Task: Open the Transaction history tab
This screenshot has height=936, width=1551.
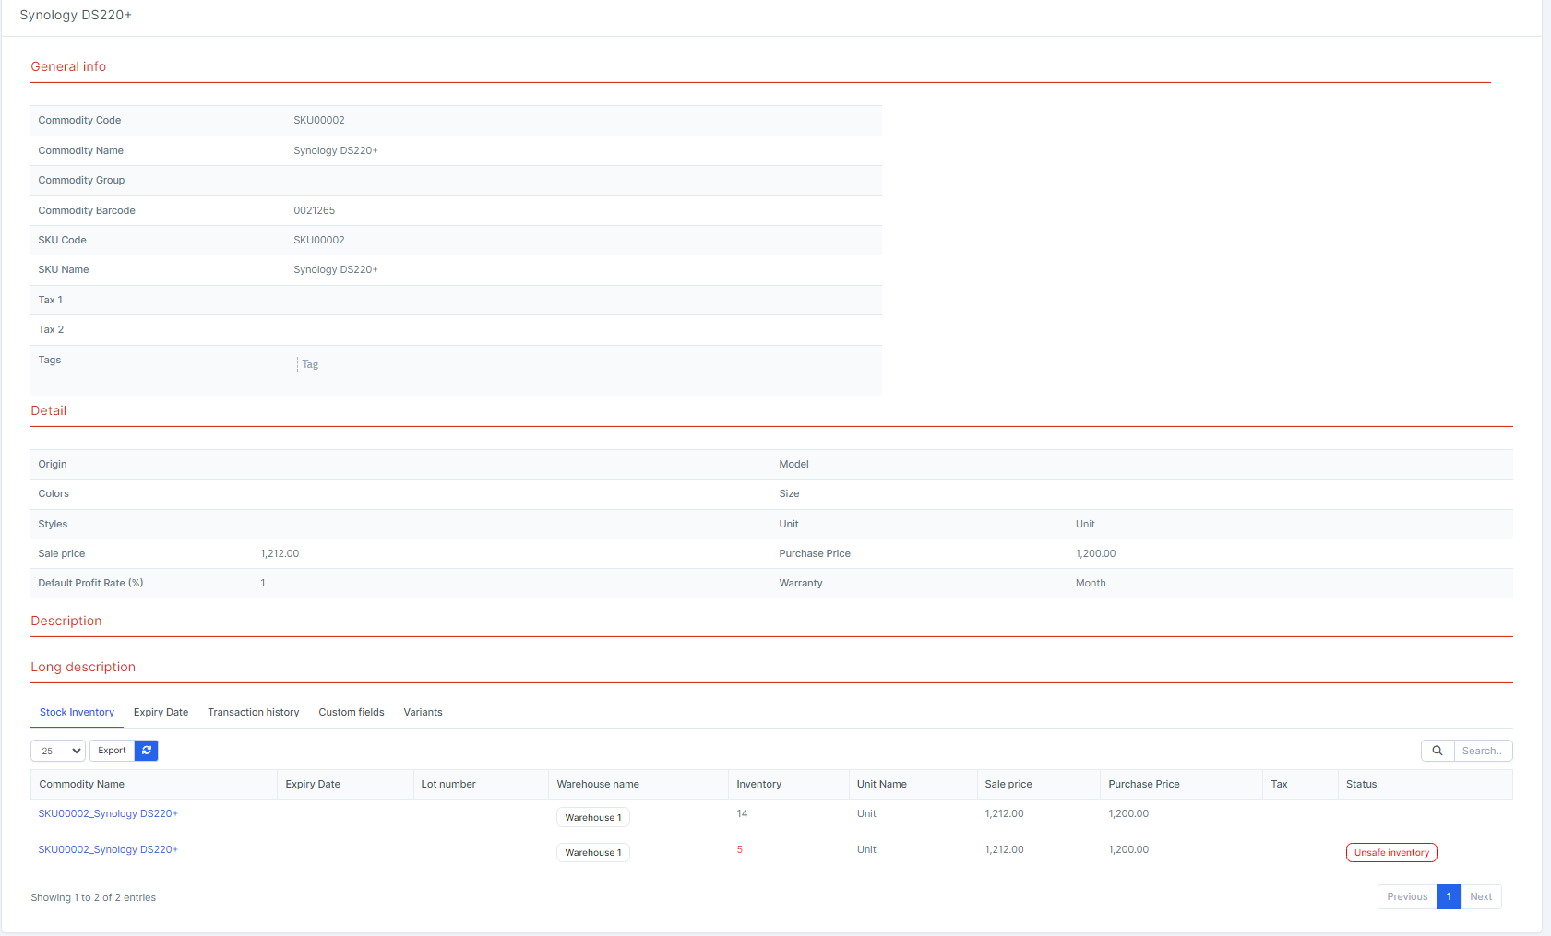Action: (x=253, y=712)
